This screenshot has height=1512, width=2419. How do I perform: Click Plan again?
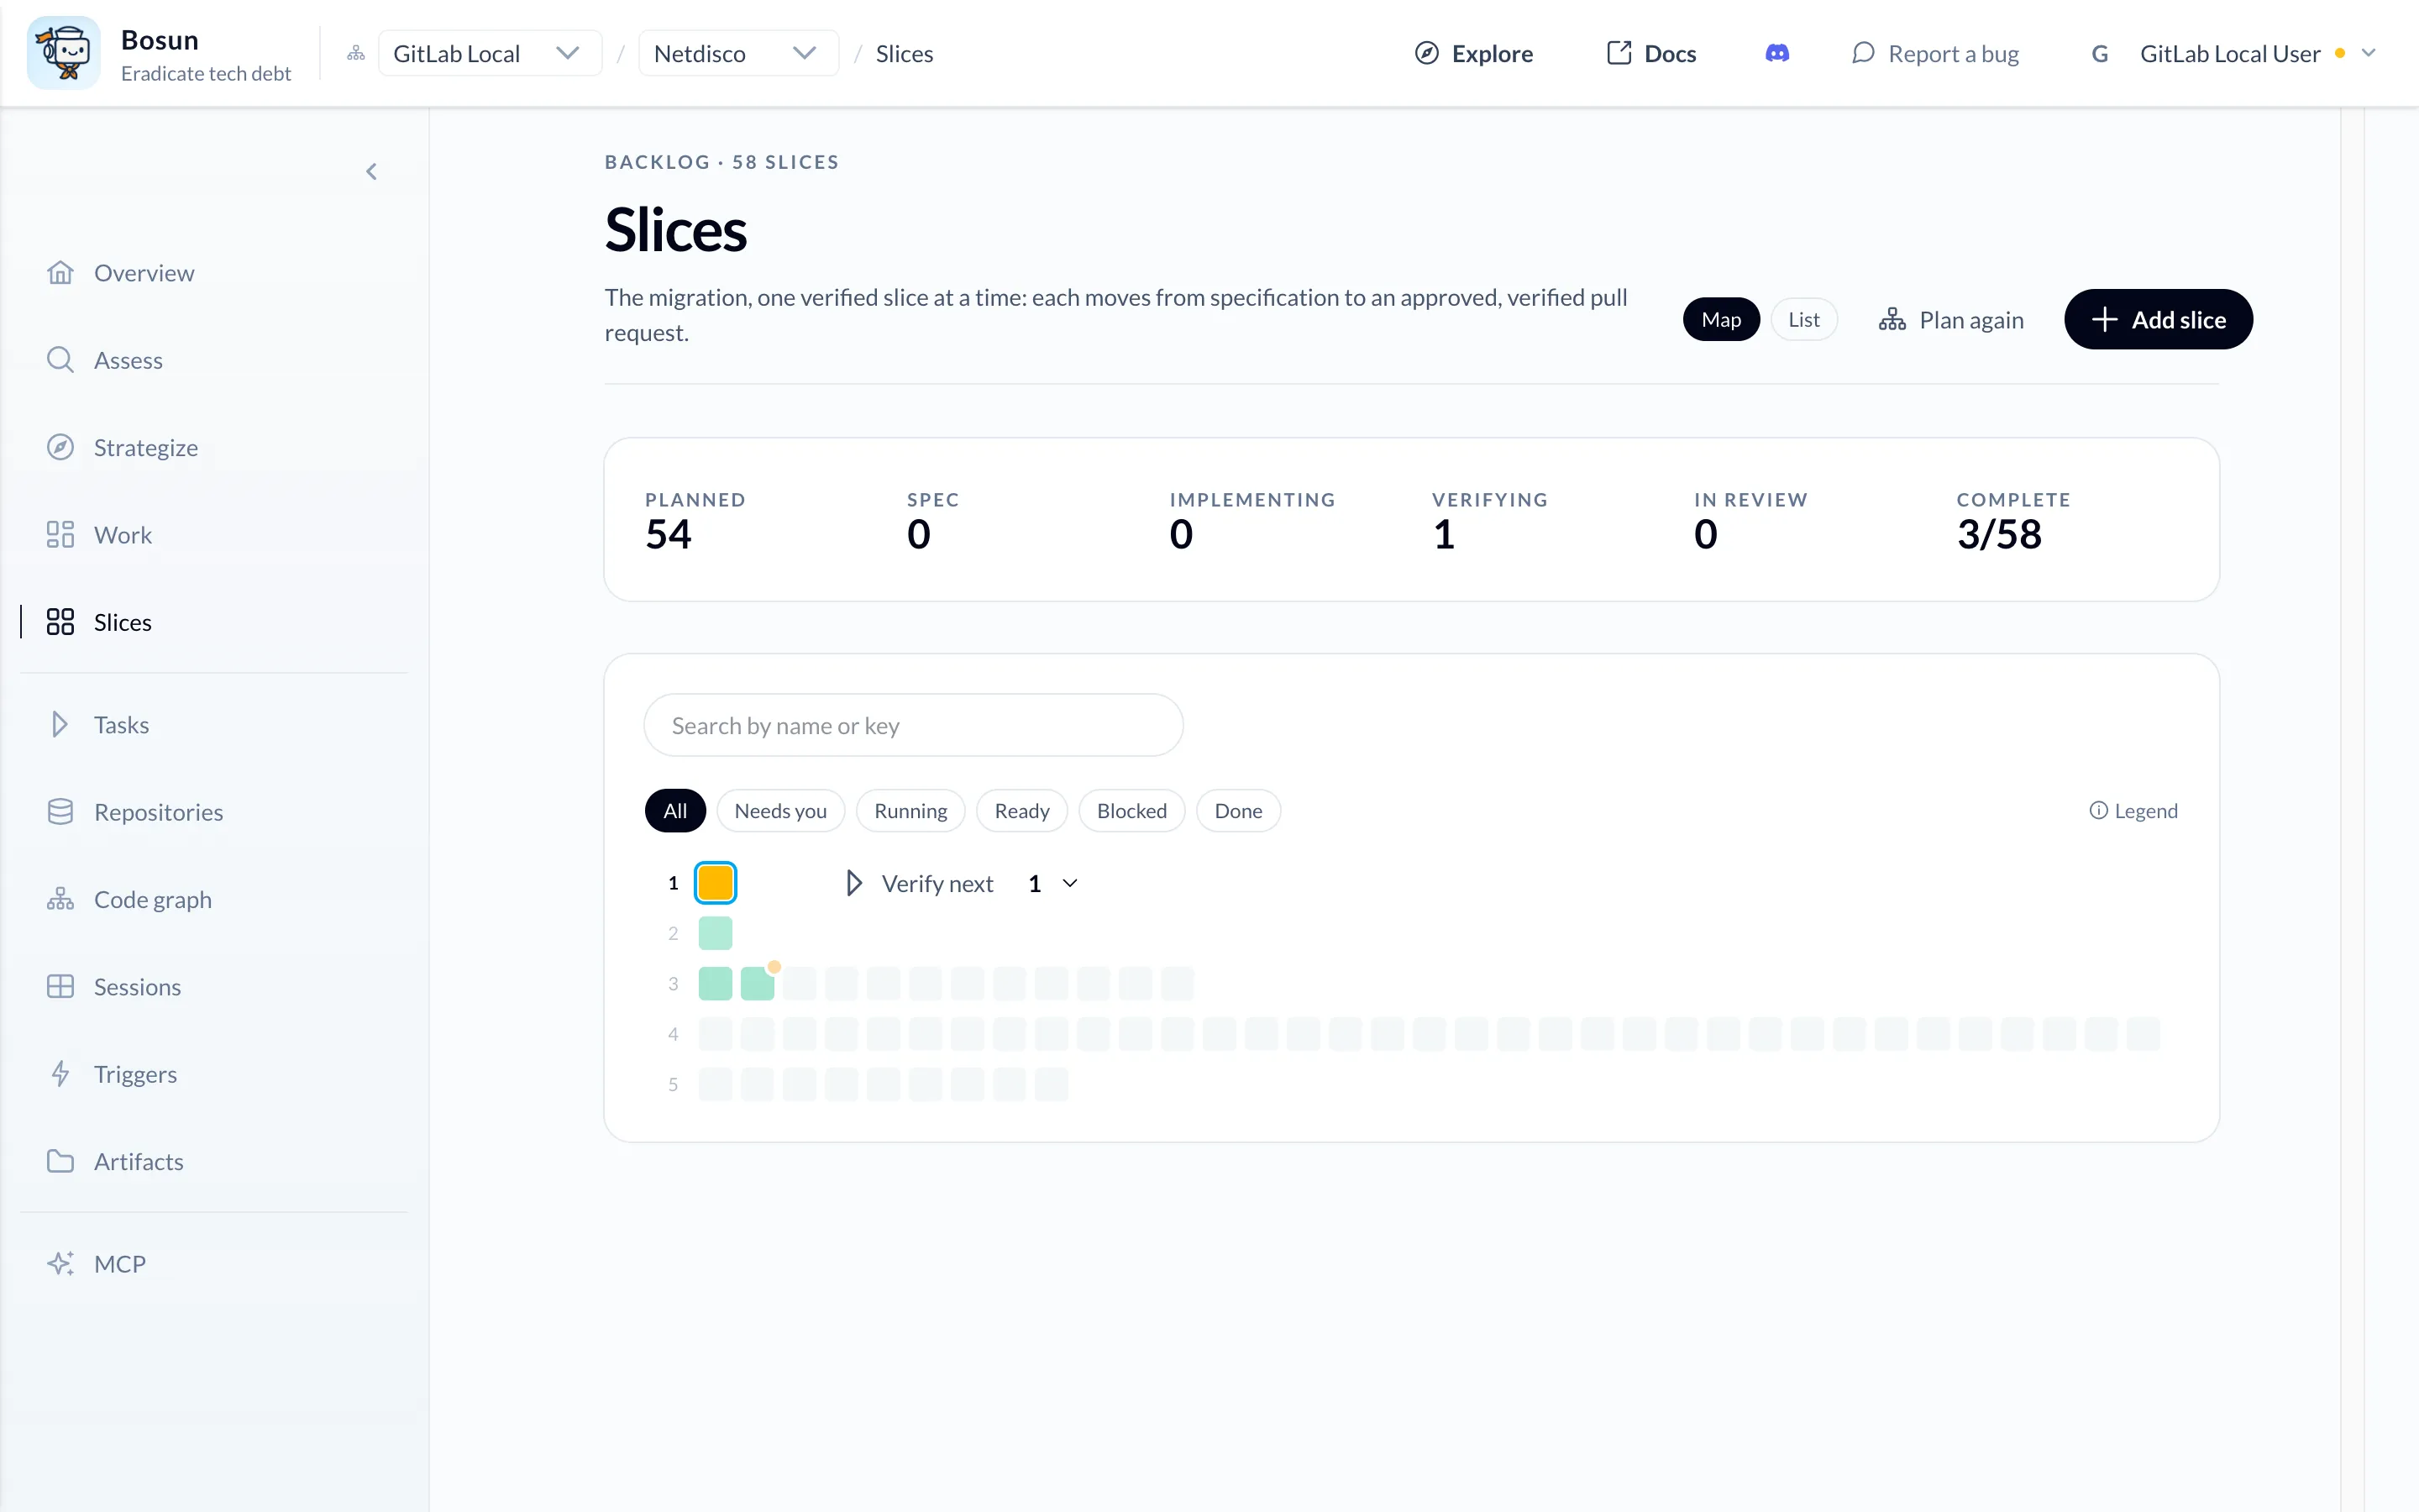pos(1951,320)
